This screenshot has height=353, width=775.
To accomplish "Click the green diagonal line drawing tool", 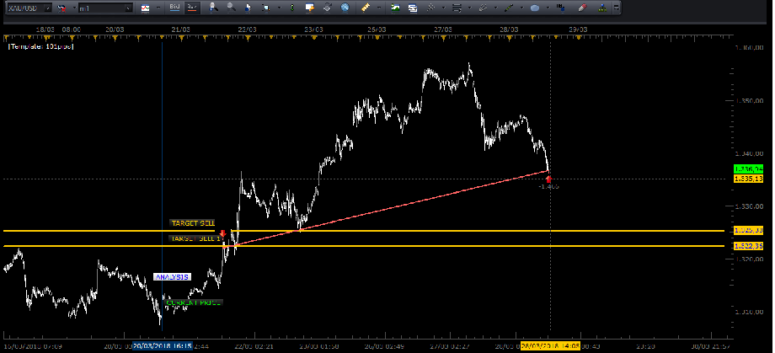I will [x=509, y=8].
